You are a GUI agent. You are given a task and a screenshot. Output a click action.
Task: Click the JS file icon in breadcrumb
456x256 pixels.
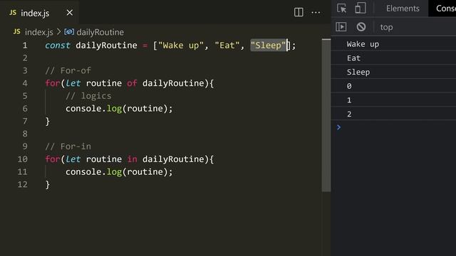[x=17, y=32]
